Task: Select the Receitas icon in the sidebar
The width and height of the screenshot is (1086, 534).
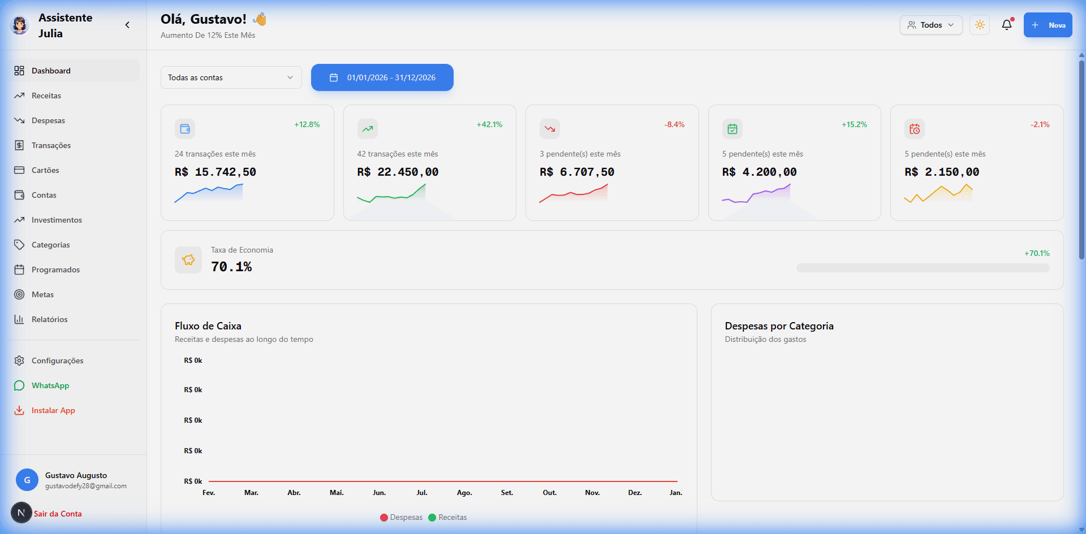Action: tap(19, 95)
